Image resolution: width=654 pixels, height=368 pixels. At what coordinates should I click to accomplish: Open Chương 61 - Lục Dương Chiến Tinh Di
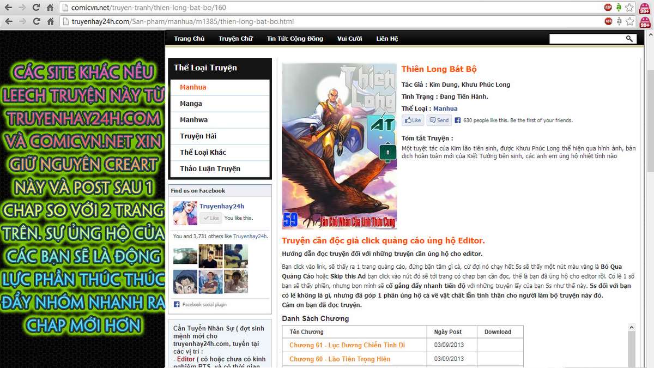coord(347,345)
